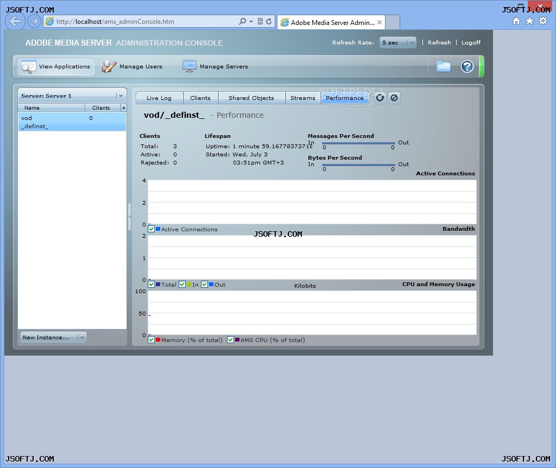Click the search magnifier in address bar
556x468 pixels.
click(x=243, y=21)
